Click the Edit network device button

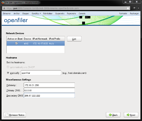tap(74, 39)
